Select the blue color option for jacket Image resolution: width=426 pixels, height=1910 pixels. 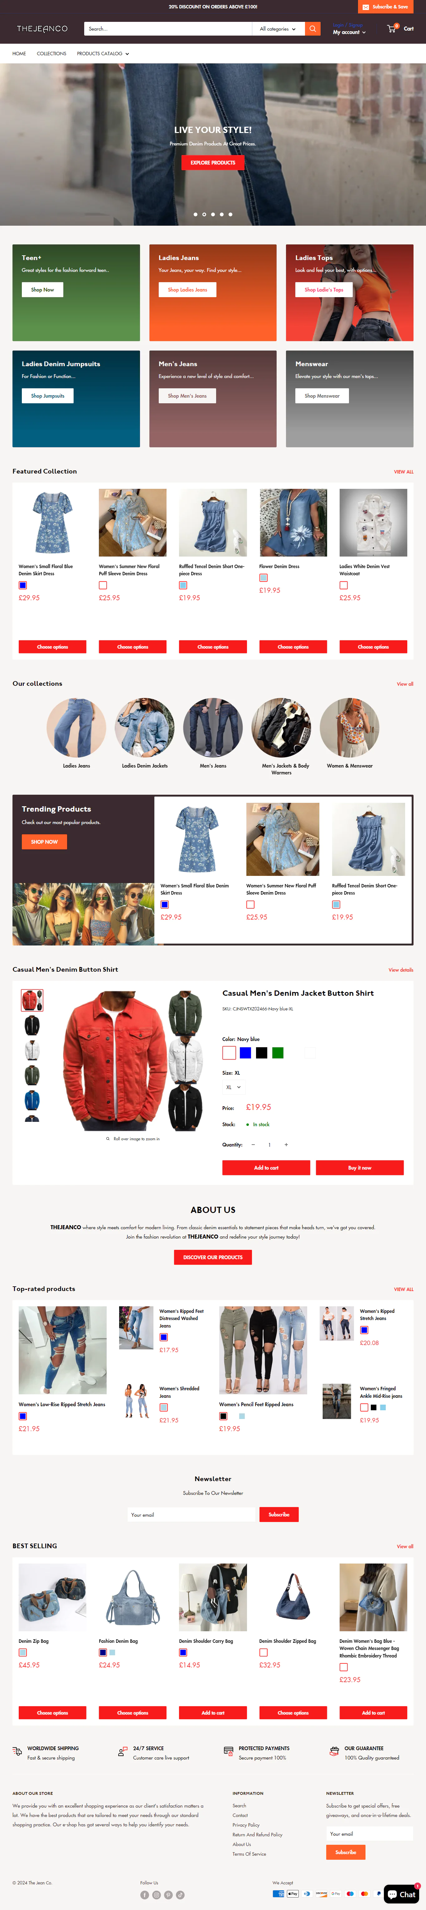[245, 1053]
